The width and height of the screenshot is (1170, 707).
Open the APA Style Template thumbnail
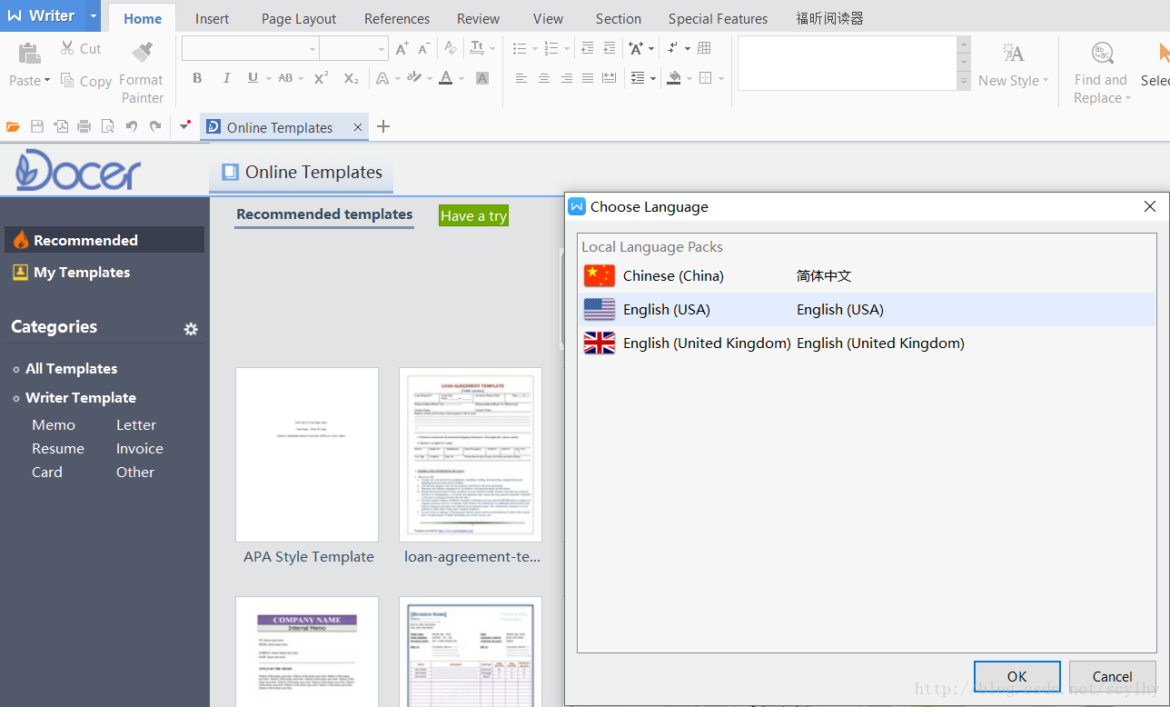(307, 454)
